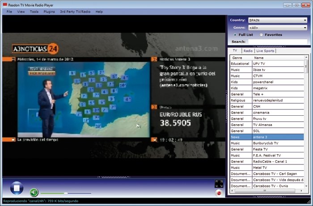Open the 3rd Party TV/Radio menu

(x=75, y=12)
